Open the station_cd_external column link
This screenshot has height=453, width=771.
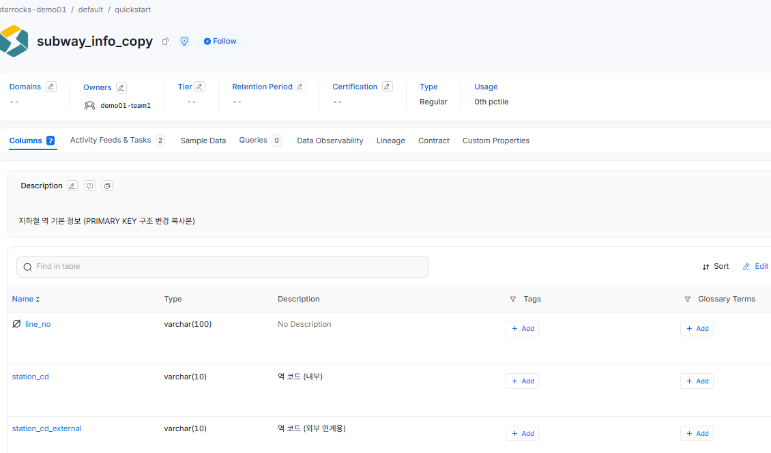pyautogui.click(x=46, y=429)
